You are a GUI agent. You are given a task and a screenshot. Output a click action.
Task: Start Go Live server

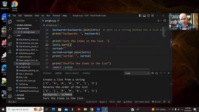[x=156, y=102]
